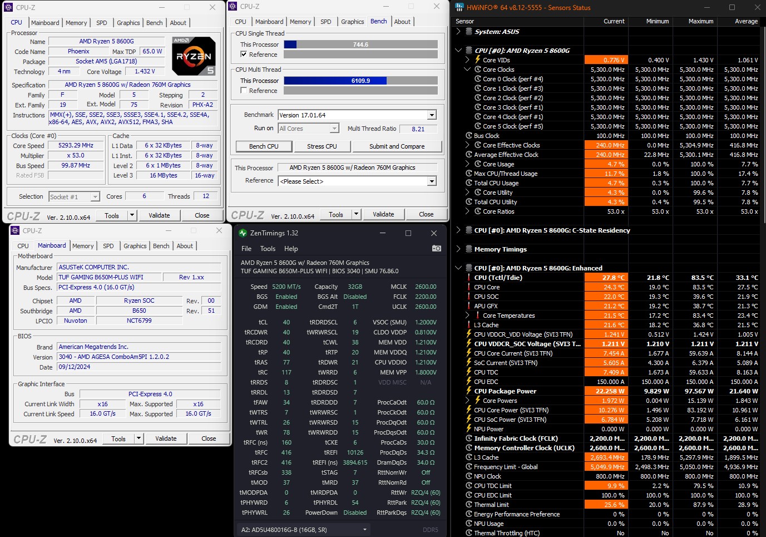Click the Bench CPU button

(264, 146)
